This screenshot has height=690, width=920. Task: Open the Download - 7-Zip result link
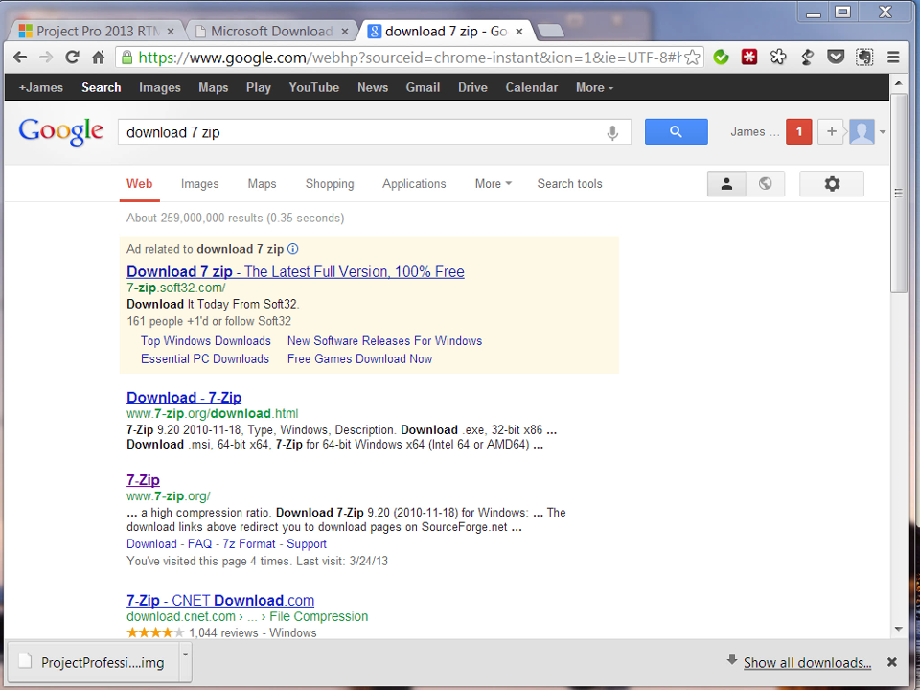point(184,398)
